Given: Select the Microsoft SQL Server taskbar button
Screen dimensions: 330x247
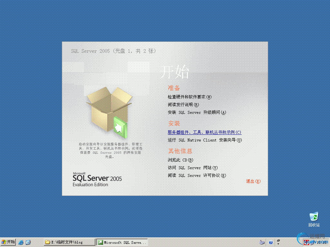Looking at the screenshot, I should tap(122, 242).
